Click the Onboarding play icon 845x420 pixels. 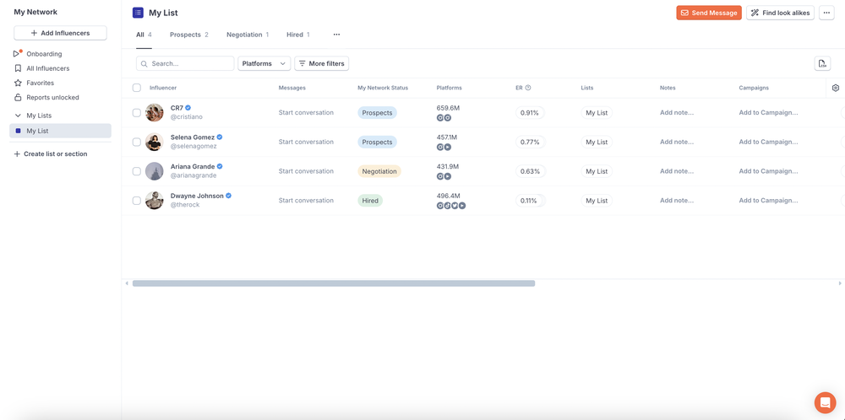(17, 54)
